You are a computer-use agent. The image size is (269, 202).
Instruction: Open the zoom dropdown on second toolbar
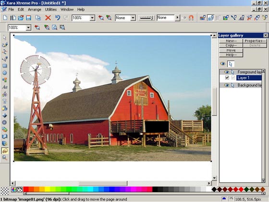click(x=28, y=27)
